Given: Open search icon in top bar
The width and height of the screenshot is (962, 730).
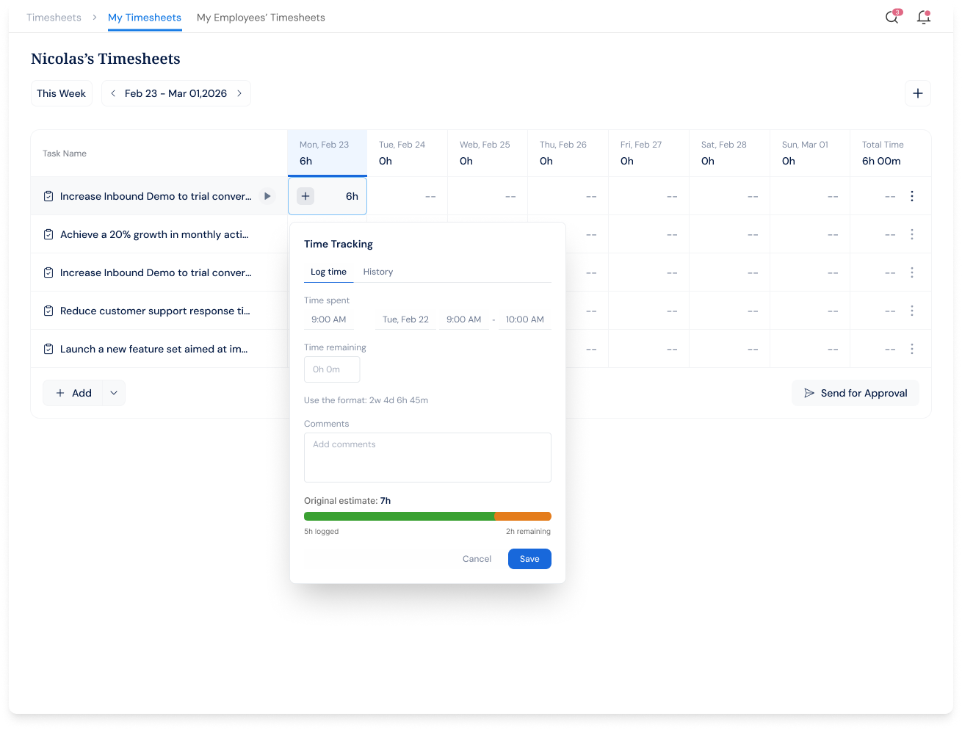Looking at the screenshot, I should pyautogui.click(x=892, y=17).
